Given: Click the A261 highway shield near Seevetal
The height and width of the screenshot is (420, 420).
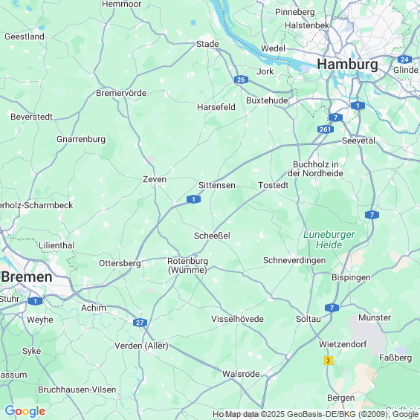Looking at the screenshot, I should 326,129.
